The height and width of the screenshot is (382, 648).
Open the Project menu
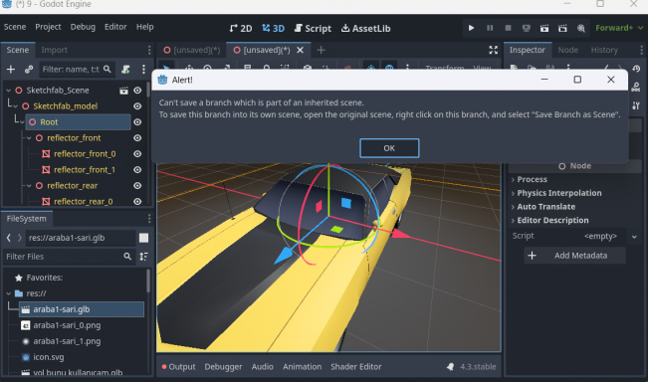[x=48, y=27]
